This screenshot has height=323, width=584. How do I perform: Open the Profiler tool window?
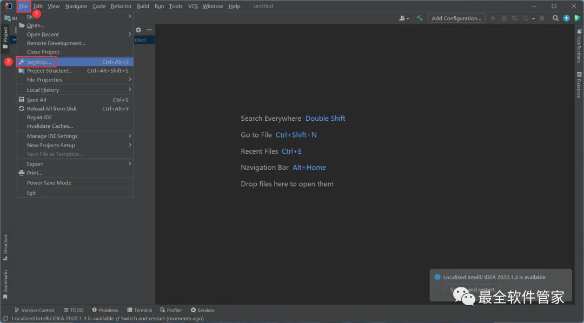click(x=171, y=310)
